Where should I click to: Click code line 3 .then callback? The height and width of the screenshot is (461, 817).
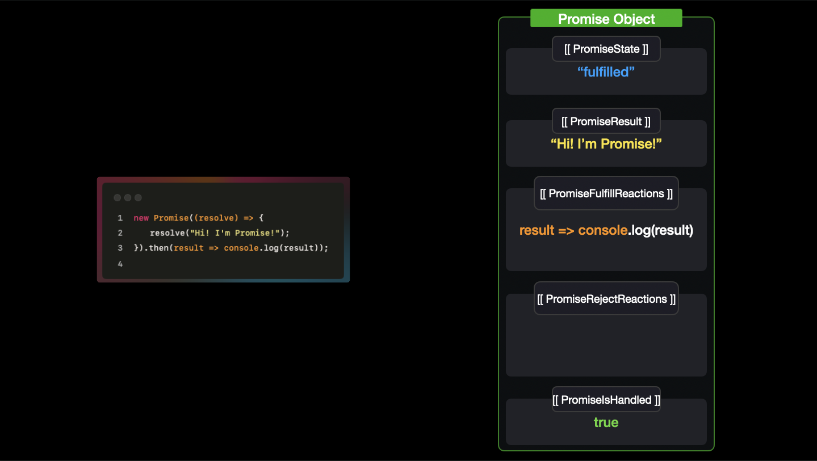pyautogui.click(x=231, y=248)
